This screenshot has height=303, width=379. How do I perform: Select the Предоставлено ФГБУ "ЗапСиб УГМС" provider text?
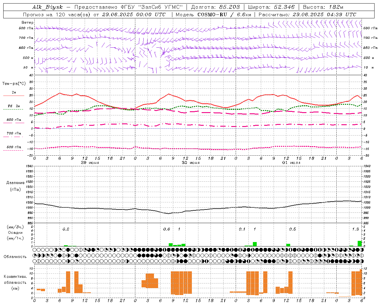(x=129, y=7)
